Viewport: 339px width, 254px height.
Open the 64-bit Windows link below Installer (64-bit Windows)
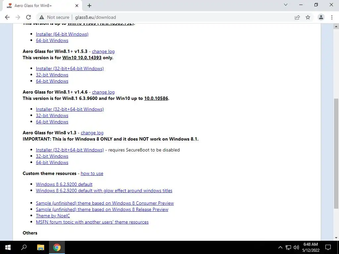coord(52,40)
